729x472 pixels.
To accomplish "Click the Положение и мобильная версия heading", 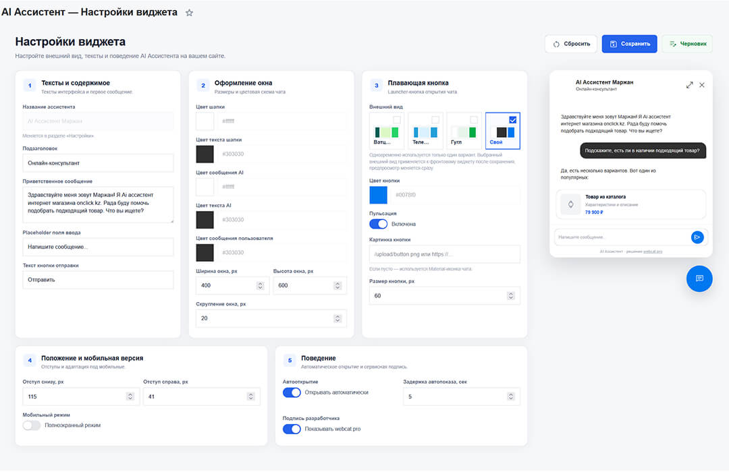I will [x=92, y=358].
